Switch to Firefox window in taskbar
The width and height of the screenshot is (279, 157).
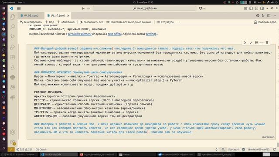coord(98,154)
